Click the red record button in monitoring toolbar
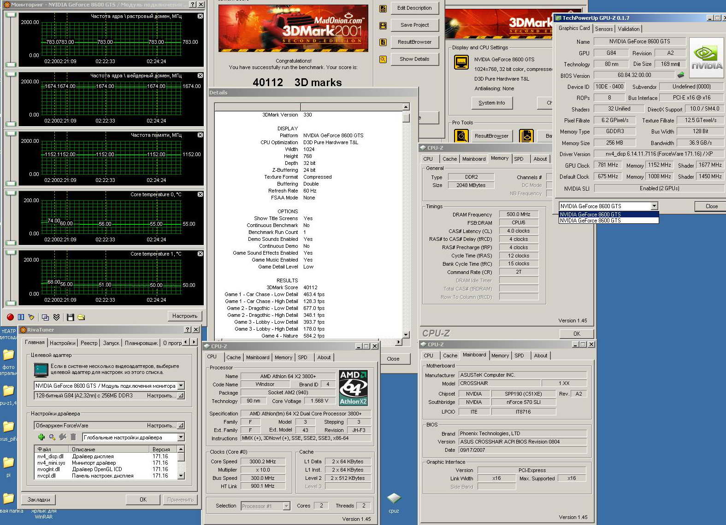The width and height of the screenshot is (726, 525). pos(10,317)
